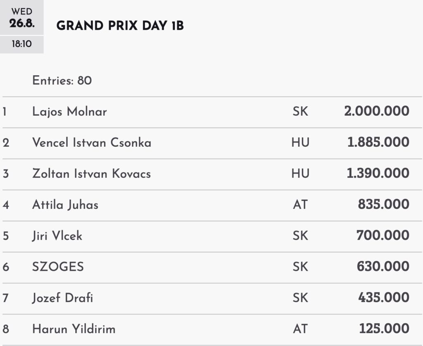Select the 1.885.000 chip count
The width and height of the screenshot is (423, 346).
[x=378, y=142]
